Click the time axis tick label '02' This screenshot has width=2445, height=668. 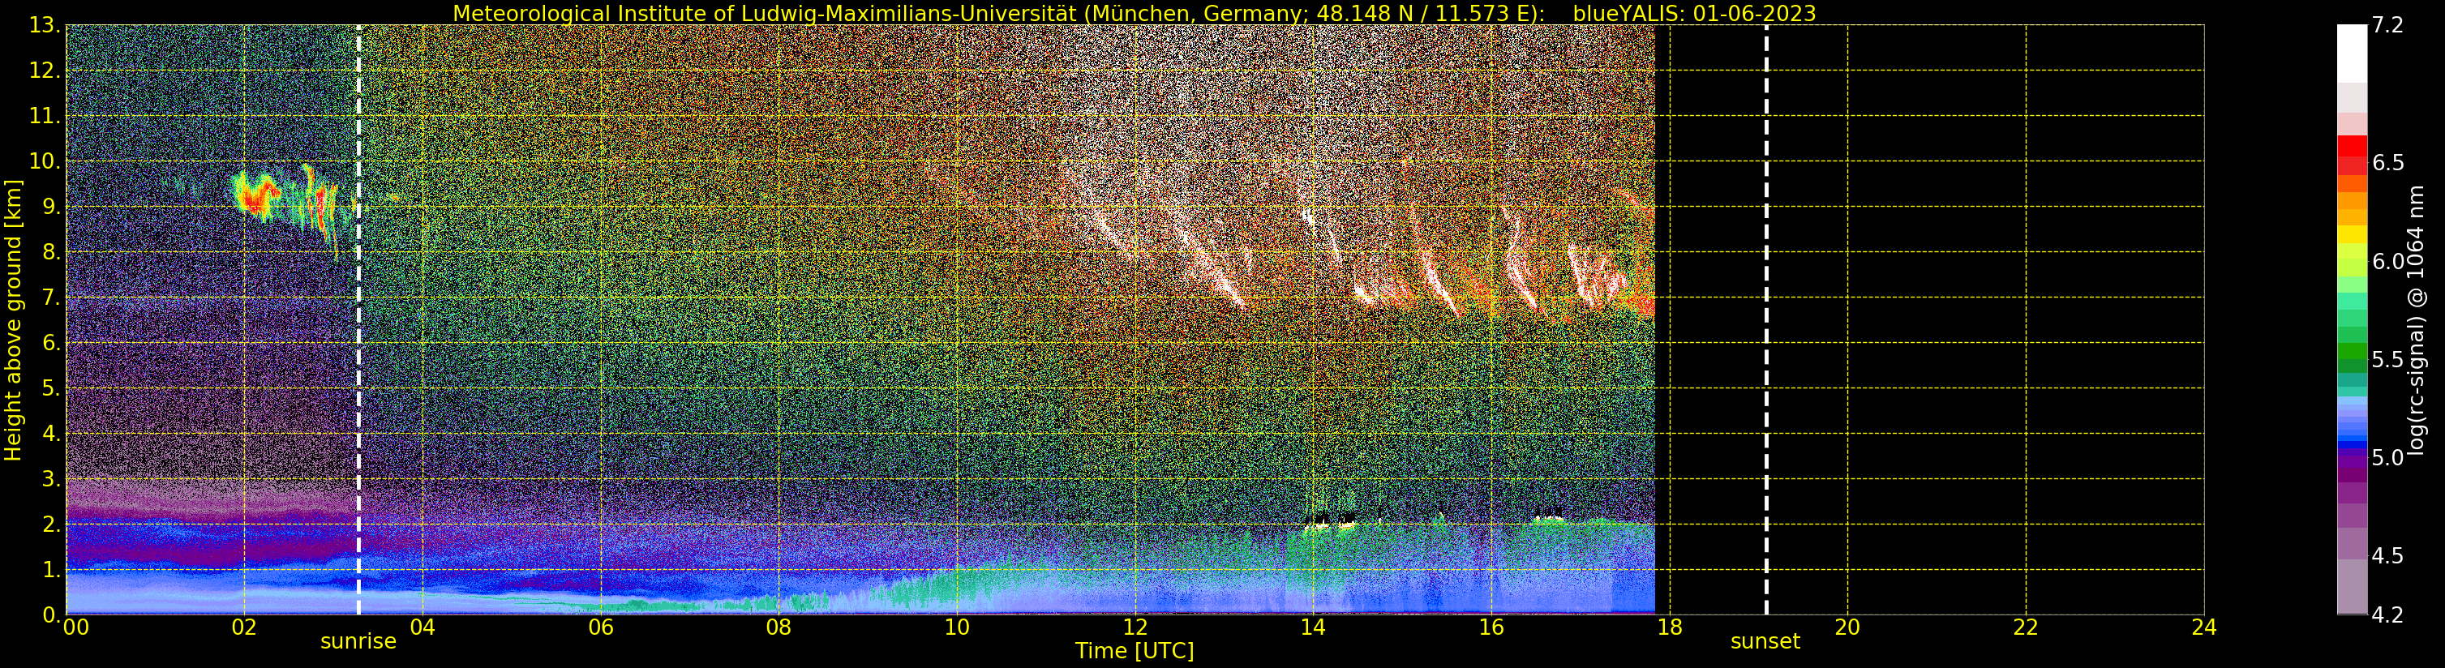coord(244,627)
